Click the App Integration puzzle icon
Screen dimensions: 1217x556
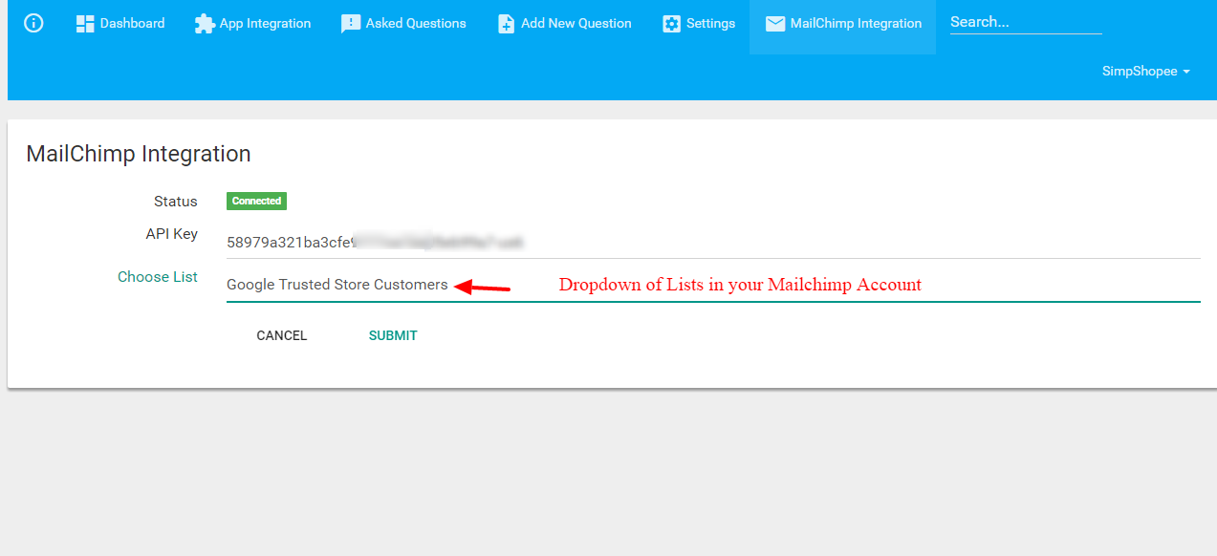[x=205, y=24]
